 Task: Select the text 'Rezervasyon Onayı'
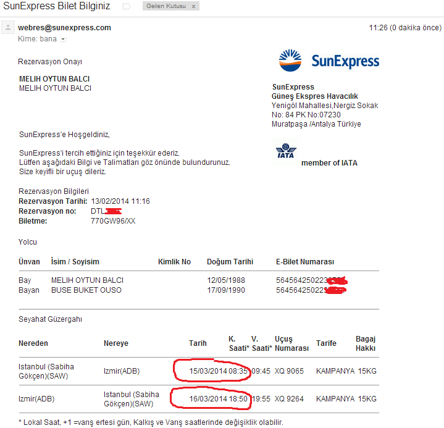pyautogui.click(x=50, y=62)
